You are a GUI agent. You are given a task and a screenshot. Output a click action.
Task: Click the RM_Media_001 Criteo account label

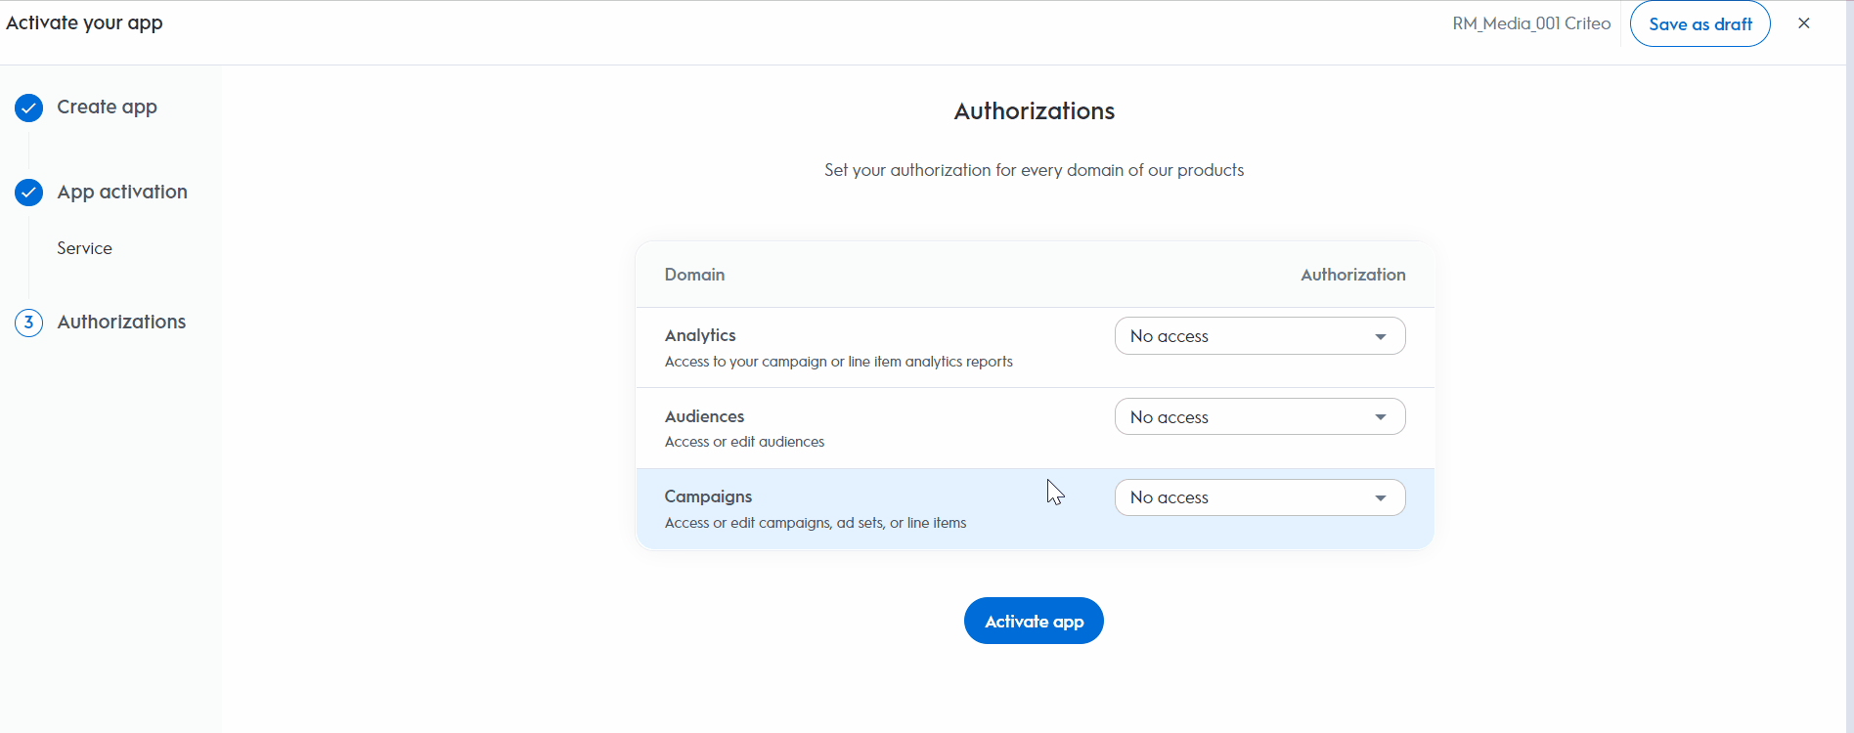tap(1531, 23)
